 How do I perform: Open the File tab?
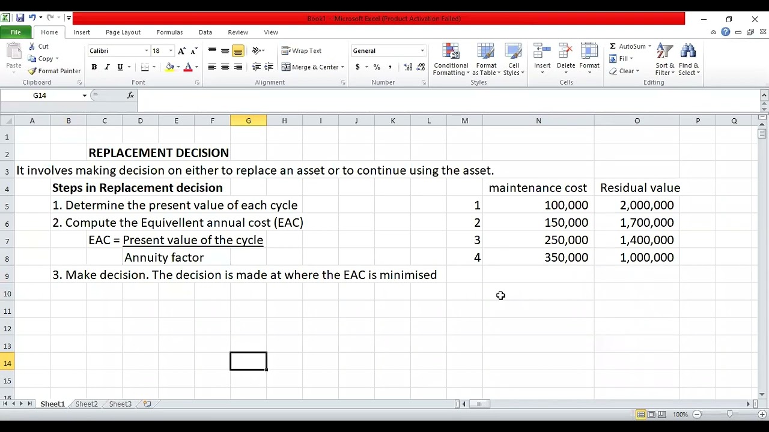(16, 32)
